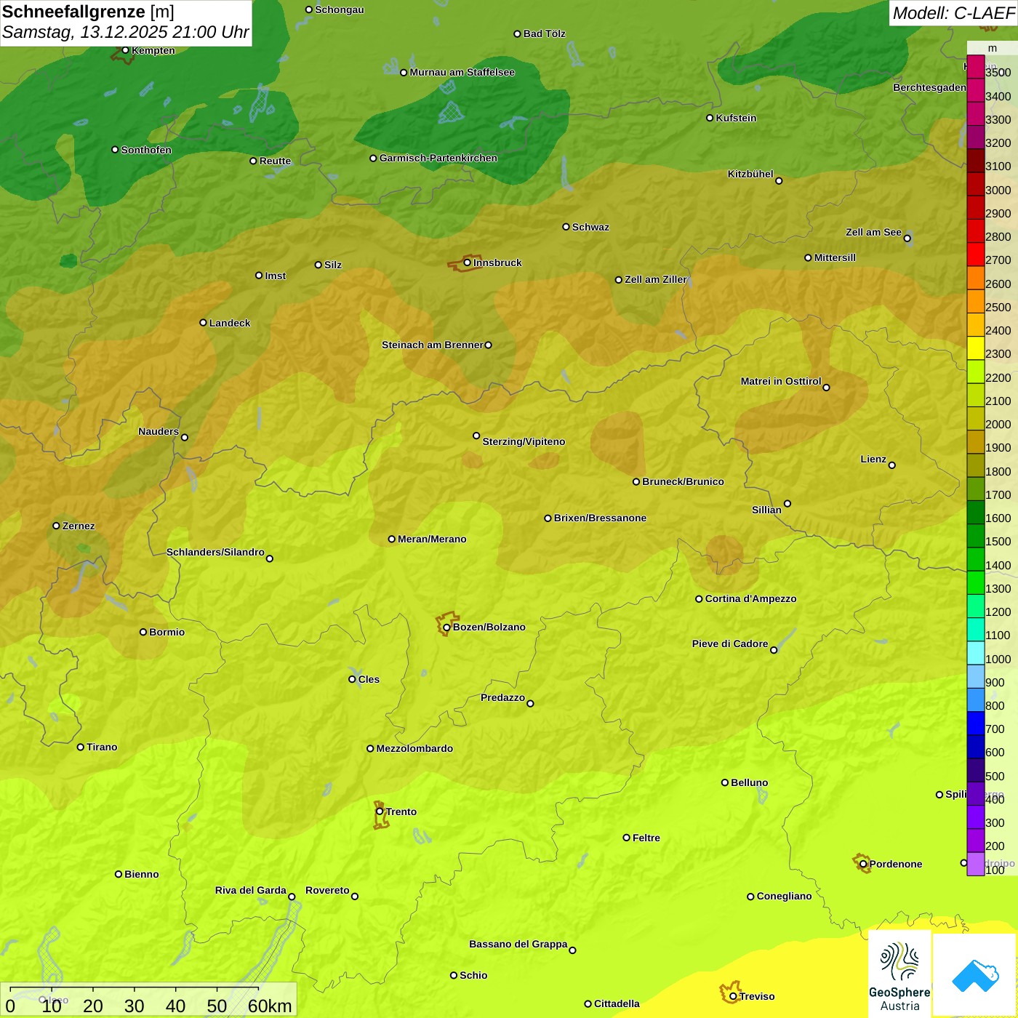The image size is (1018, 1018).
Task: Click the Treviso city label
Action: pos(756,996)
